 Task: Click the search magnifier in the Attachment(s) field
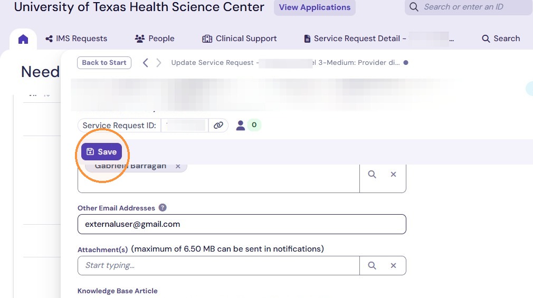pos(372,265)
